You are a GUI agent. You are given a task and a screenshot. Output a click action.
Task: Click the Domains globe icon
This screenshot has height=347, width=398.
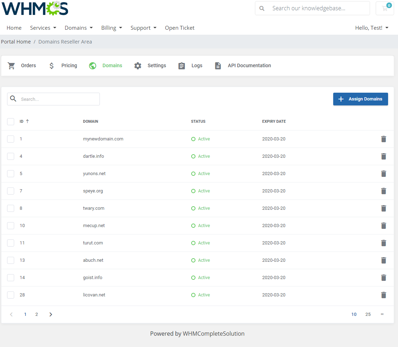93,66
